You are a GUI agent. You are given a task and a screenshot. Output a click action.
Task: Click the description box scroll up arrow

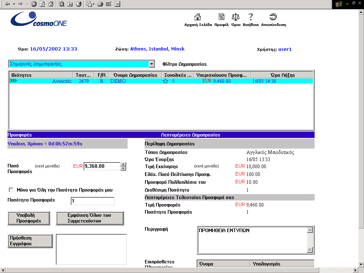[310, 230]
